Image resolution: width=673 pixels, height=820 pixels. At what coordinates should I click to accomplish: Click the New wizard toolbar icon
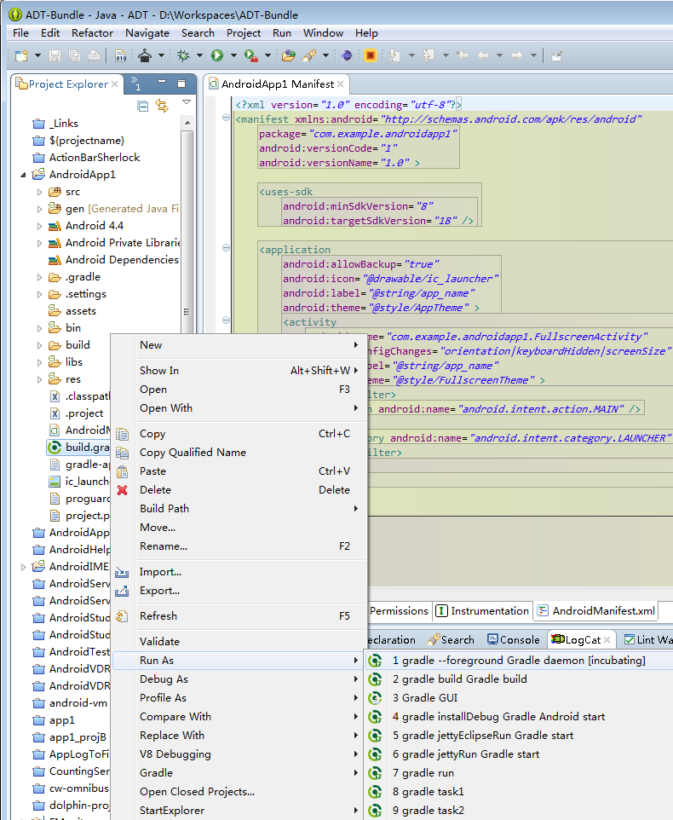(20, 55)
